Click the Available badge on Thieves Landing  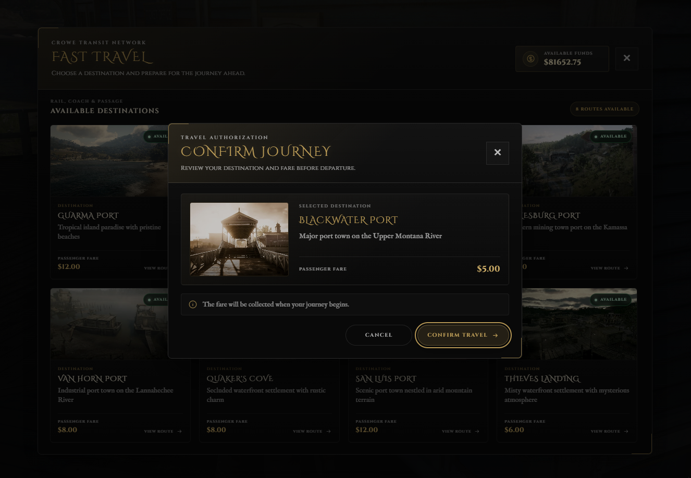click(610, 300)
